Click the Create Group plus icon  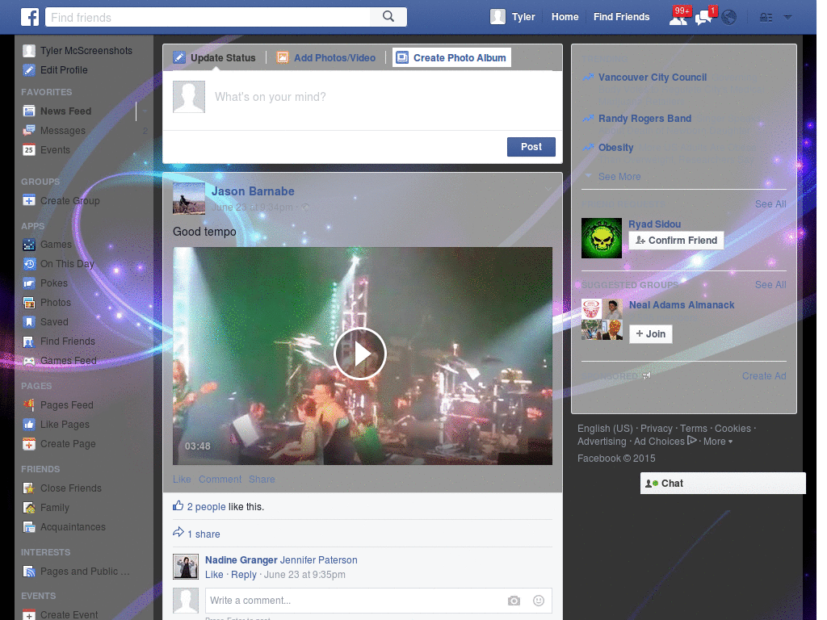[x=29, y=201]
